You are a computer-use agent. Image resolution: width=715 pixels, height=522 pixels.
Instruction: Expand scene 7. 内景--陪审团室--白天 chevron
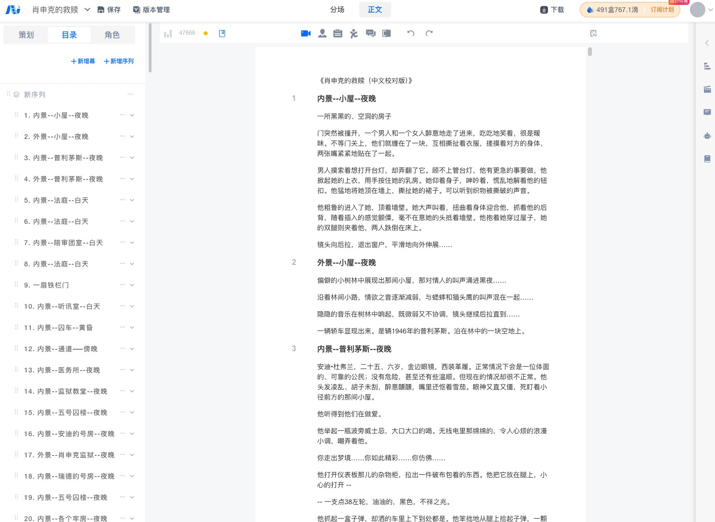coord(132,243)
